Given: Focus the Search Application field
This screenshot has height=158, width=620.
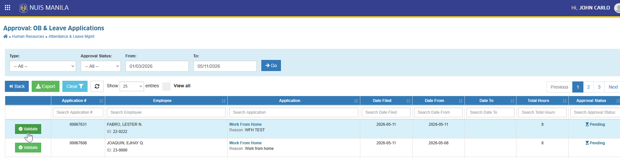Looking at the screenshot, I should (294, 112).
